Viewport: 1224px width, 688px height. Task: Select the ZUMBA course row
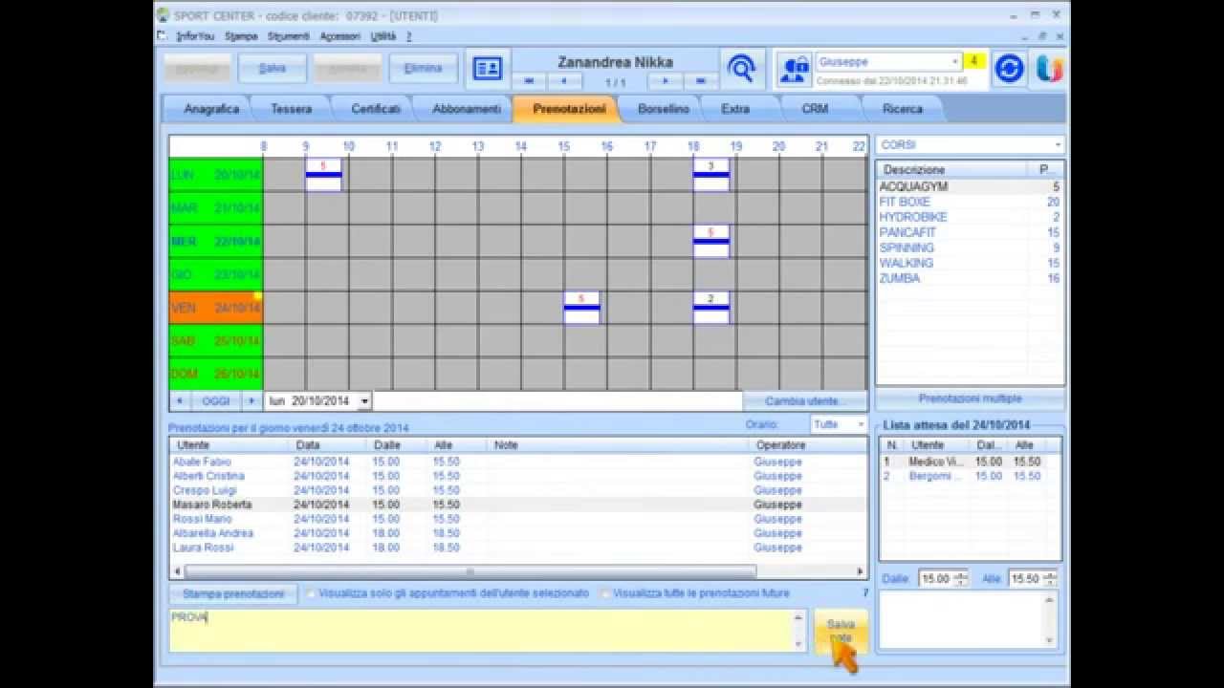(x=970, y=278)
